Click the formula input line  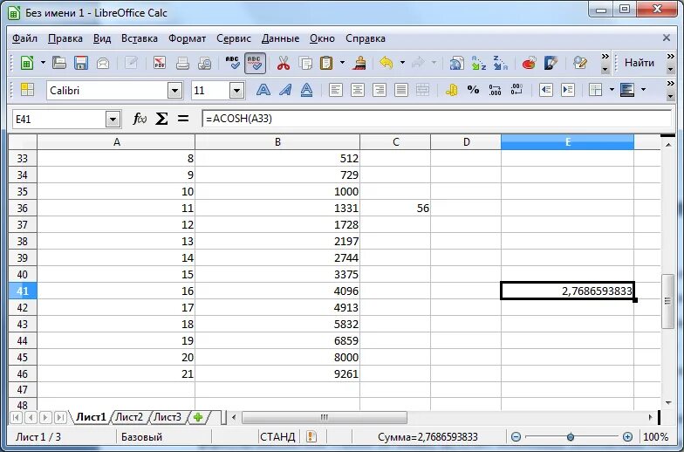436,119
